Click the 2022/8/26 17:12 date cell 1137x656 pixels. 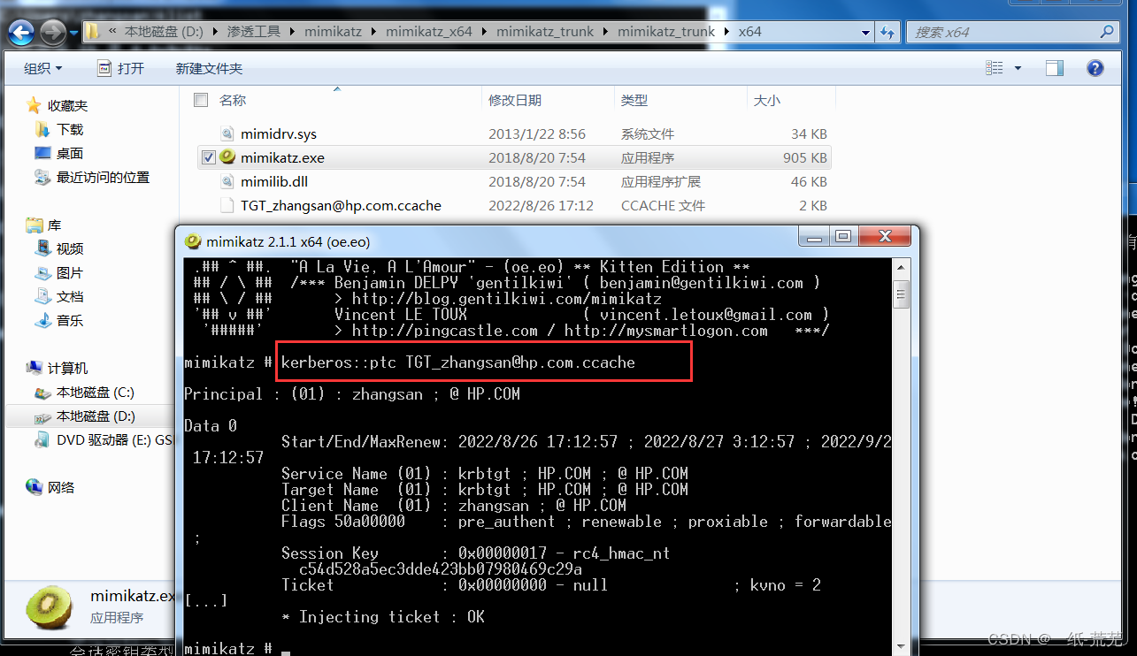541,206
